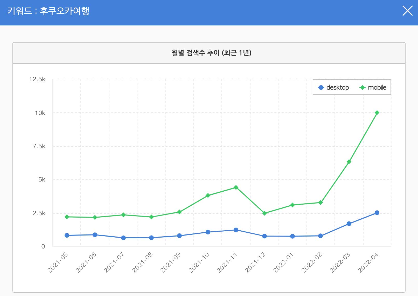Click the desktop data point for 2021-05
Image resolution: width=418 pixels, height=296 pixels.
click(67, 235)
